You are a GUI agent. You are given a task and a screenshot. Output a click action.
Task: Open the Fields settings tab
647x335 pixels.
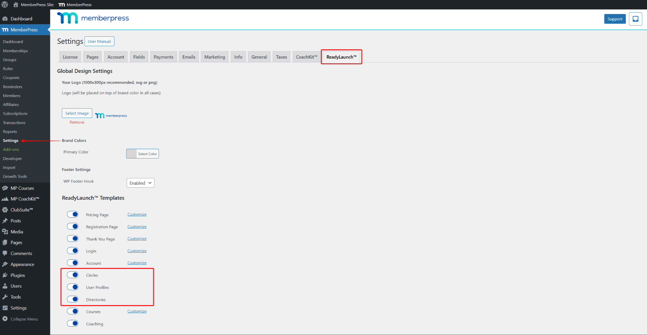click(139, 57)
